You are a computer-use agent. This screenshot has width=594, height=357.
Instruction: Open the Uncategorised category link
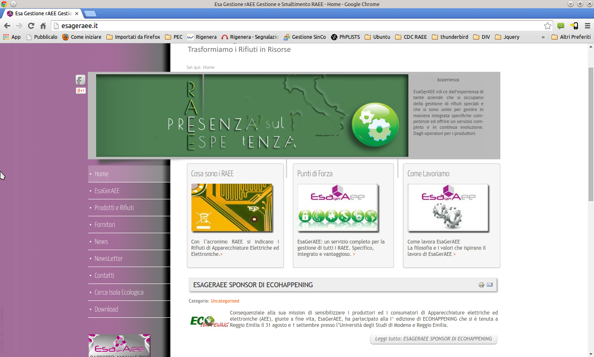[x=225, y=301]
